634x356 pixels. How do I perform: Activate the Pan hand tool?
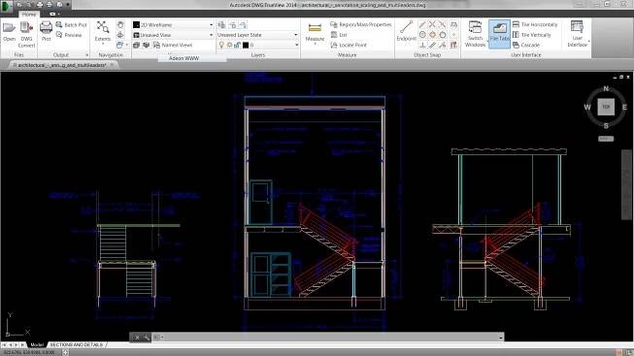click(x=120, y=24)
